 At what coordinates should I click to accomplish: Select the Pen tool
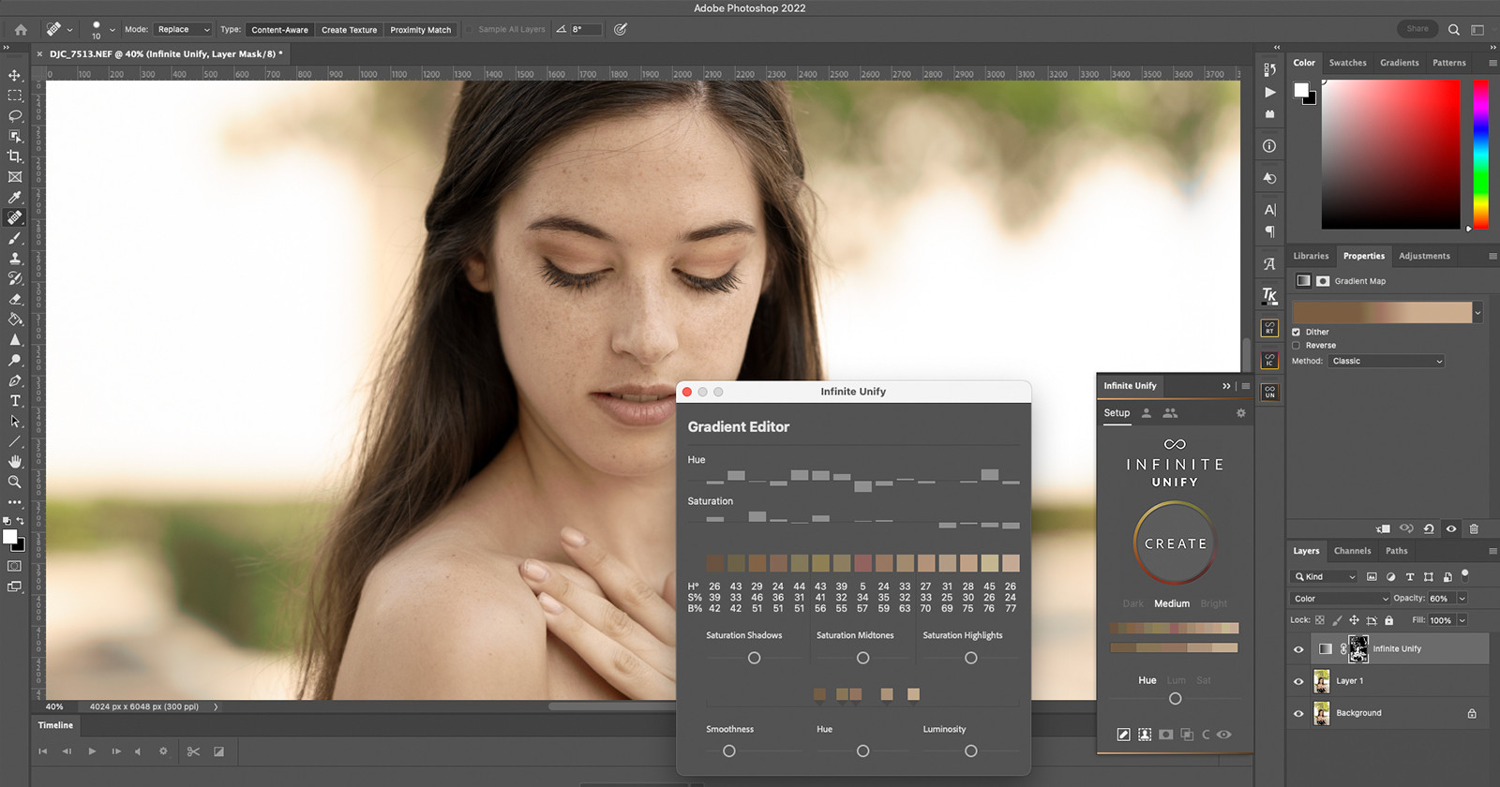click(15, 380)
